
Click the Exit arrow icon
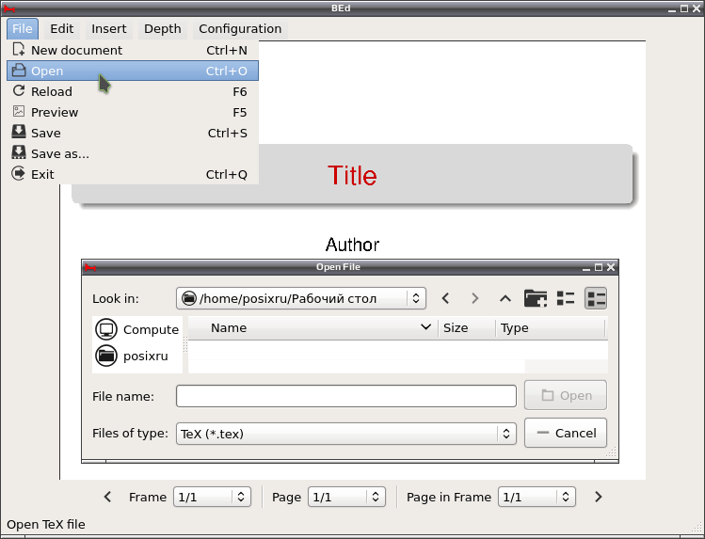pyautogui.click(x=19, y=173)
